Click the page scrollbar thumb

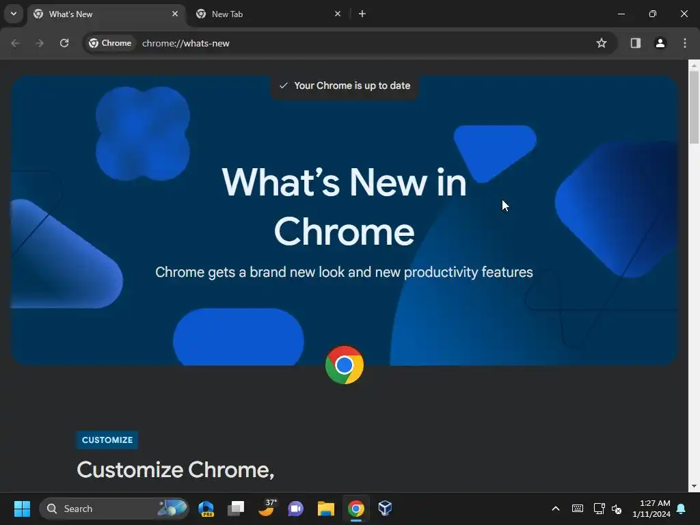click(x=694, y=107)
